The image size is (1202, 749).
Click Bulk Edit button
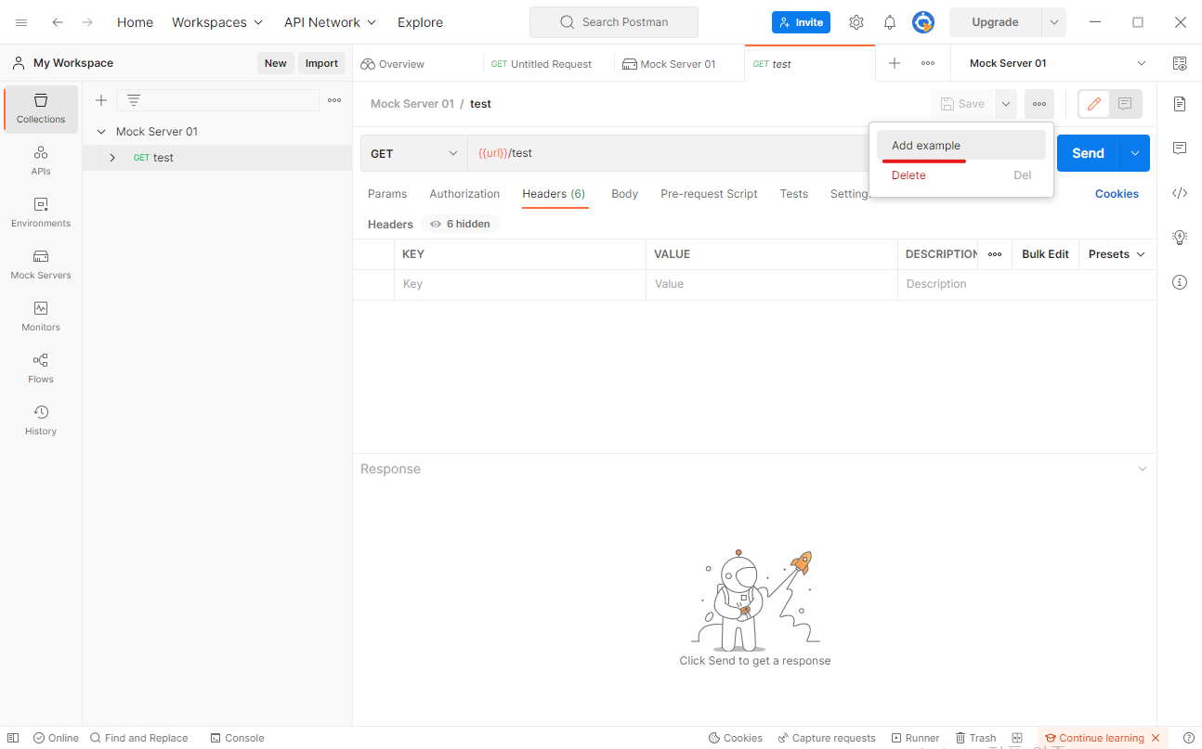(x=1045, y=254)
